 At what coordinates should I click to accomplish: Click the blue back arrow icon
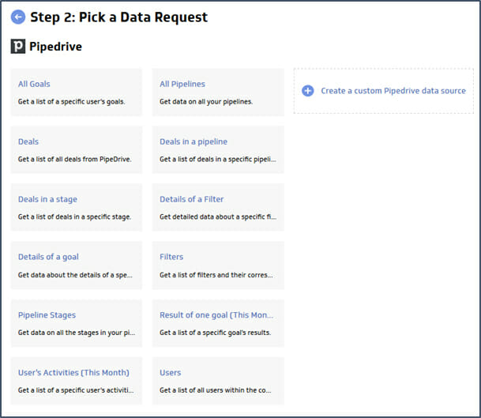pos(18,17)
